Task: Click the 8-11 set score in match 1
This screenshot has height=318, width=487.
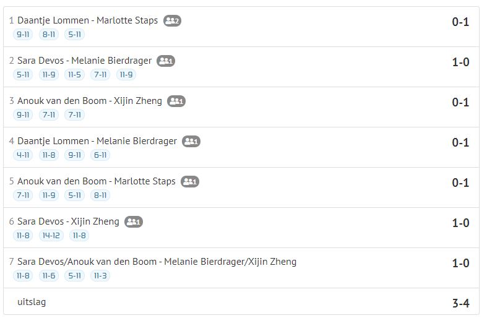Action: (x=49, y=35)
